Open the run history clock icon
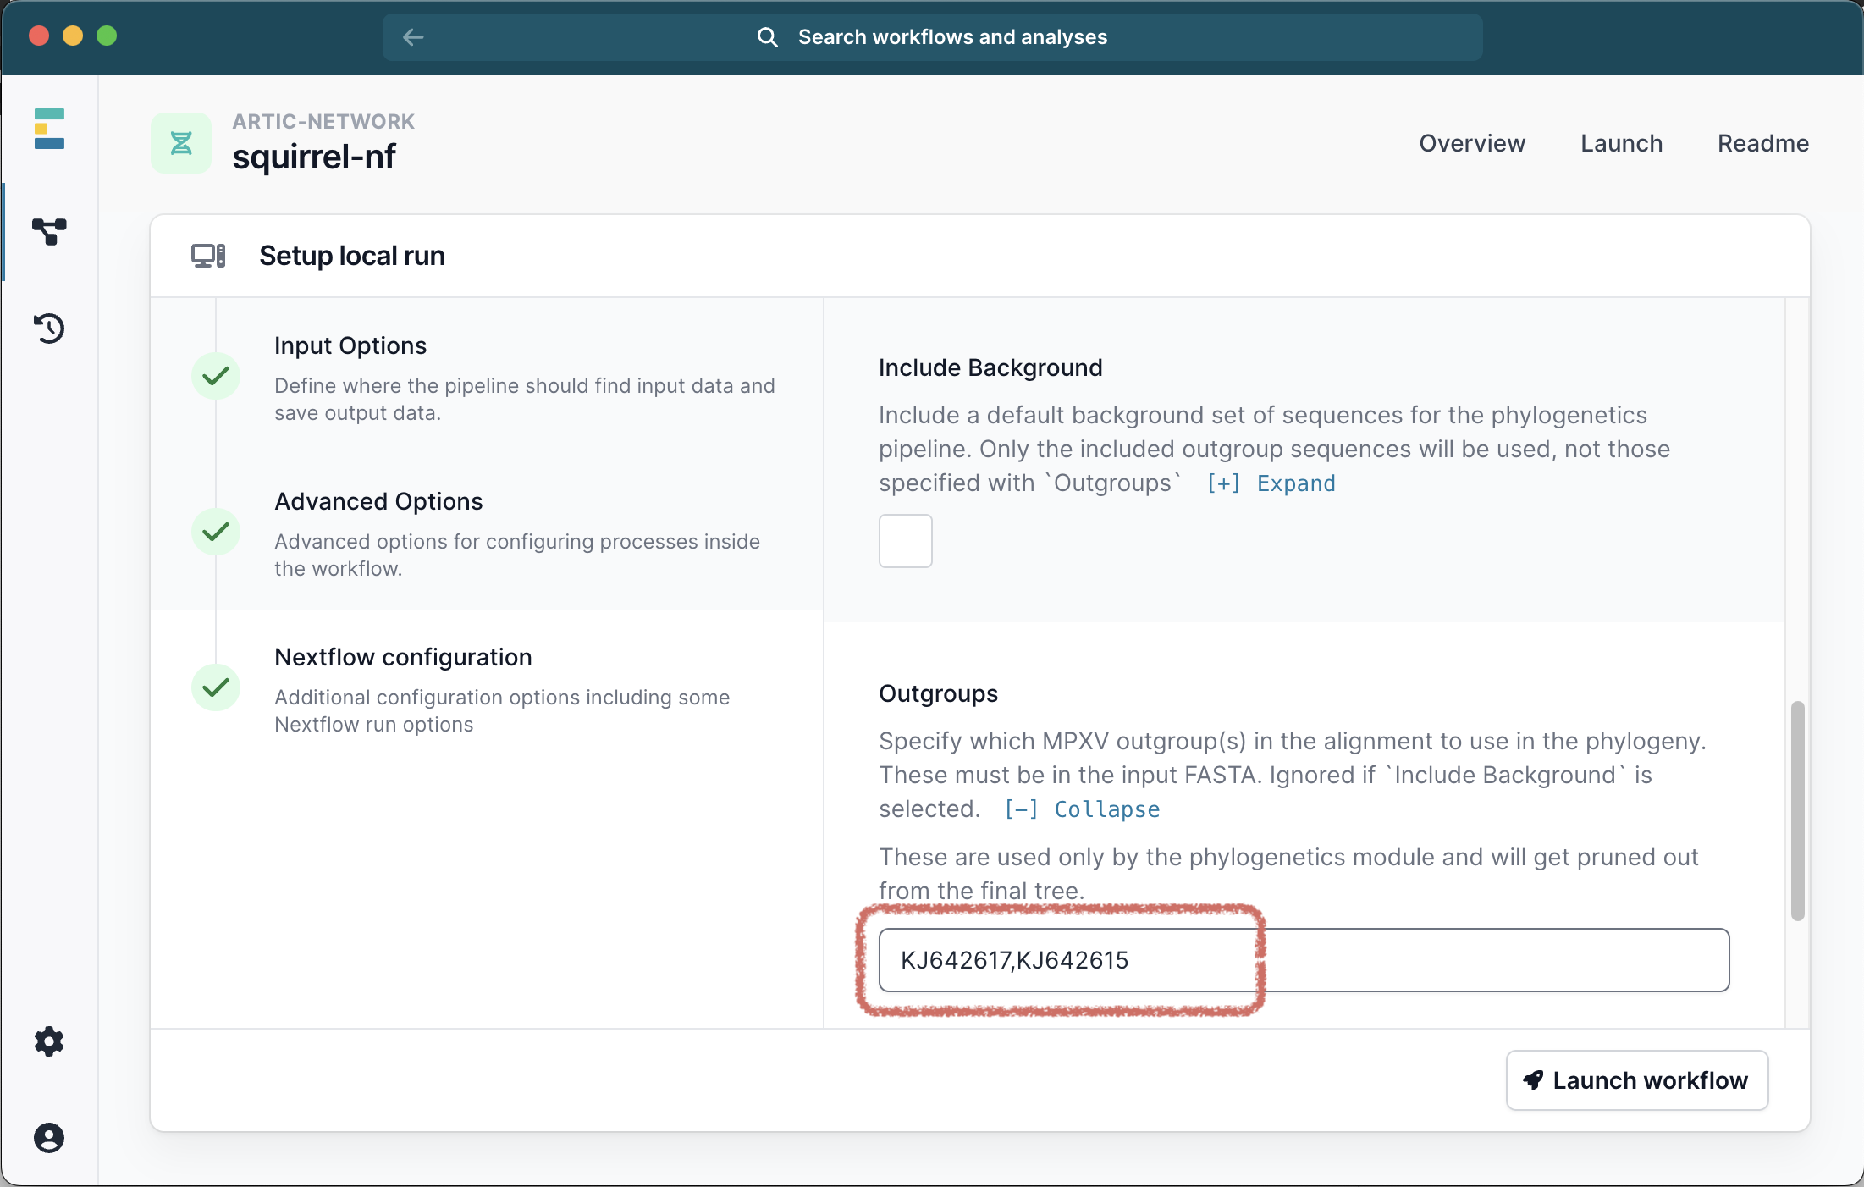The height and width of the screenshot is (1187, 1864). click(49, 328)
